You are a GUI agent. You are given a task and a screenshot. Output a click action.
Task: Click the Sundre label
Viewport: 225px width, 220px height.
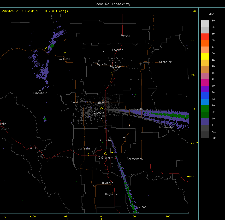pyautogui.click(x=76, y=102)
